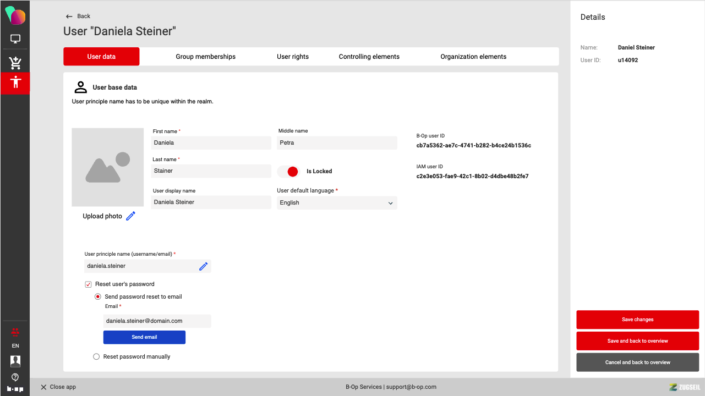This screenshot has height=396, width=705.
Task: Click pencil icon next to Upload photo
Action: [x=130, y=216]
